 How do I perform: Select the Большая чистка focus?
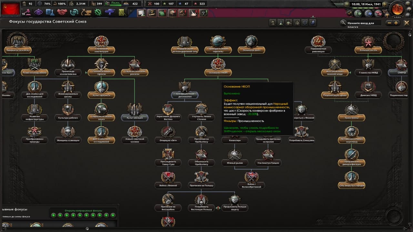pyautogui.click(x=368, y=44)
